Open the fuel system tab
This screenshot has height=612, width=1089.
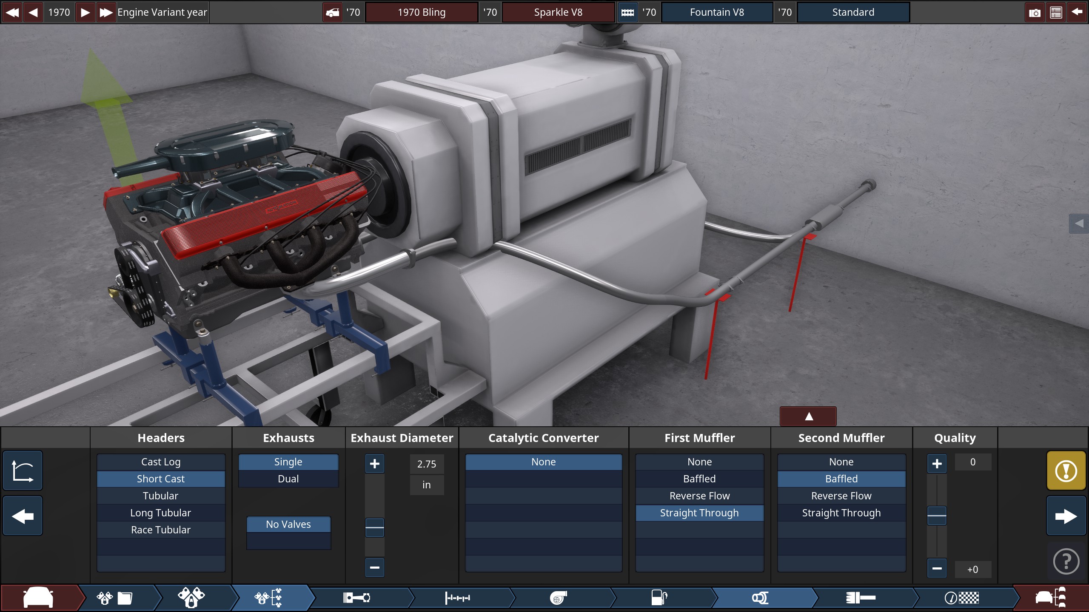(x=659, y=598)
